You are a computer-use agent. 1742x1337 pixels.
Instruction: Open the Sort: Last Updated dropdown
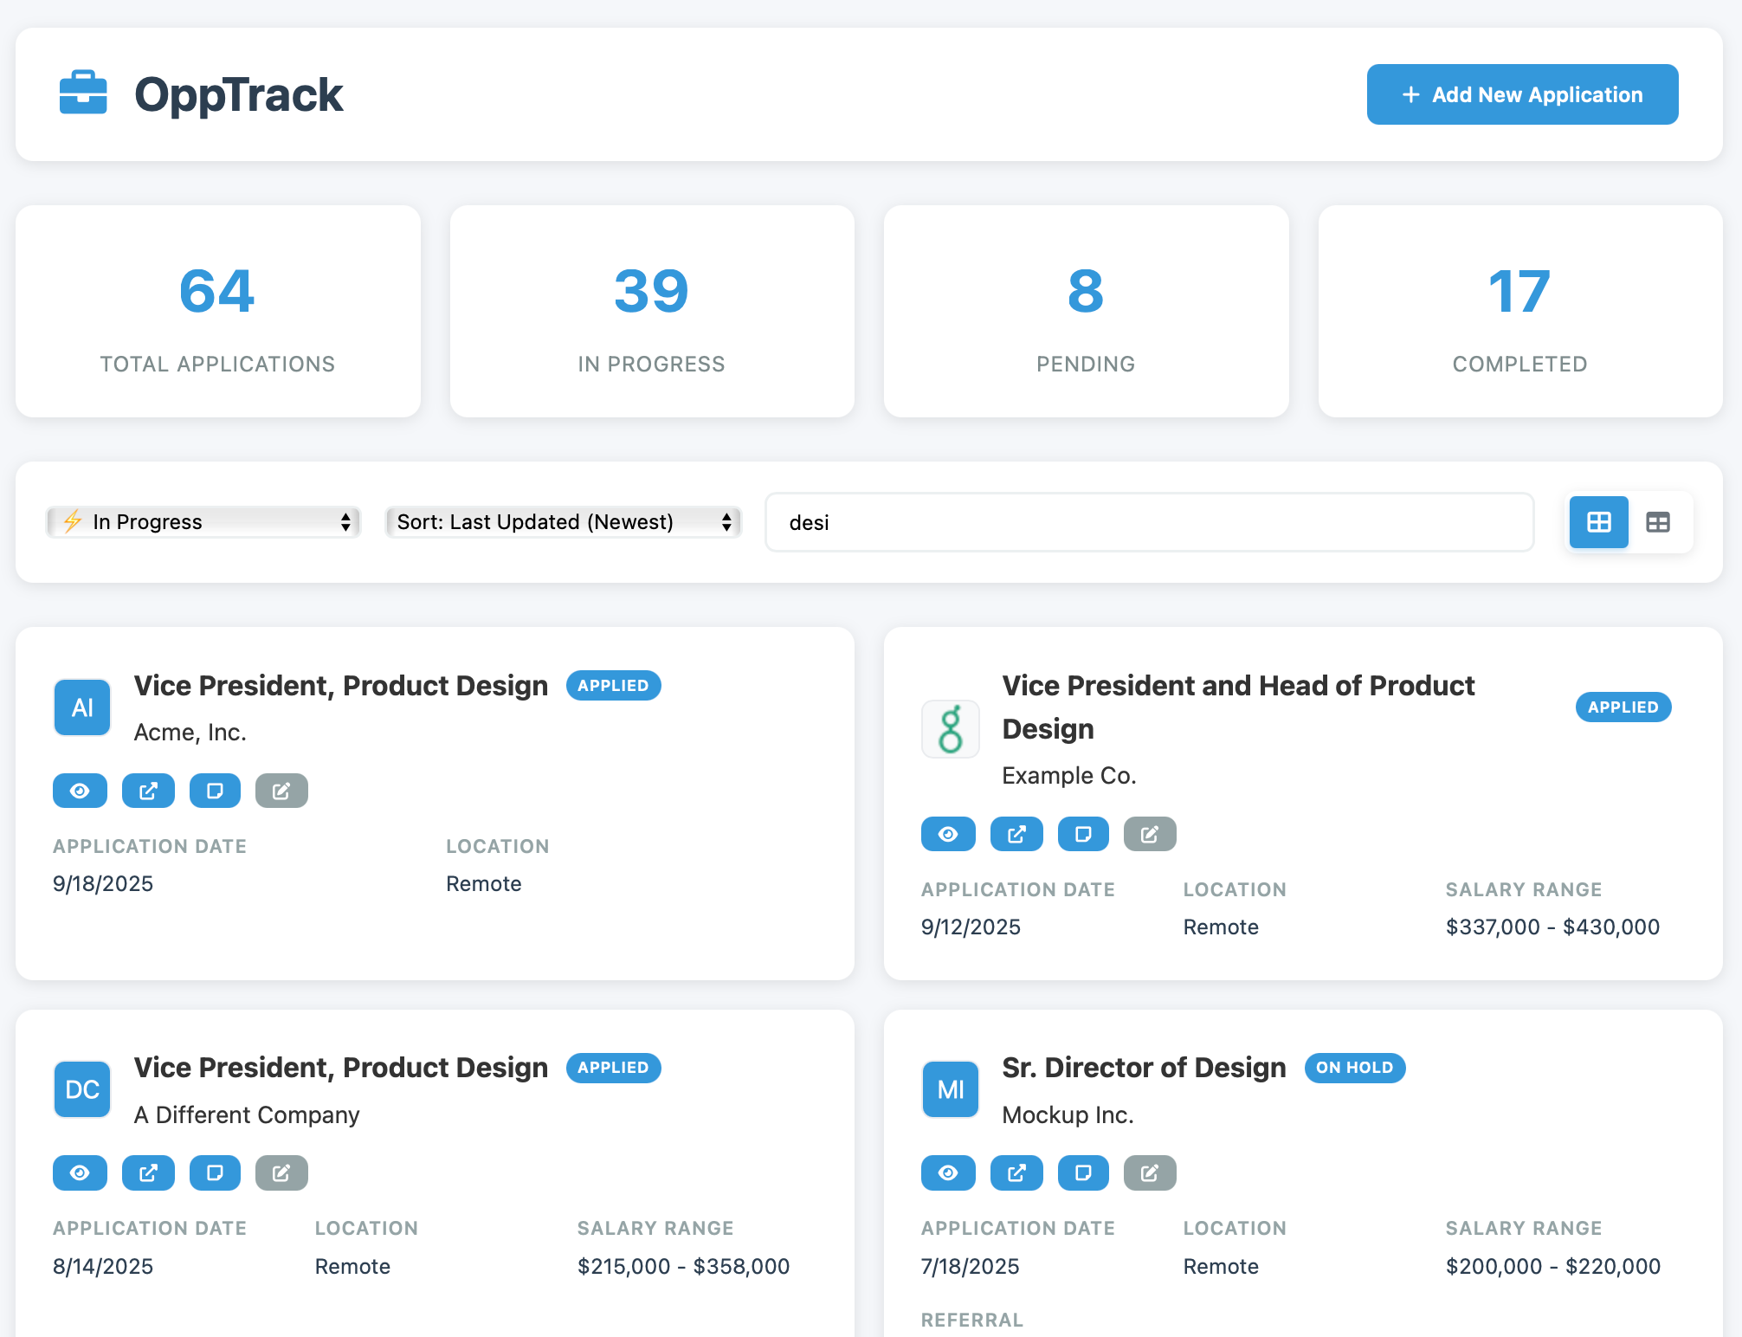(x=563, y=522)
